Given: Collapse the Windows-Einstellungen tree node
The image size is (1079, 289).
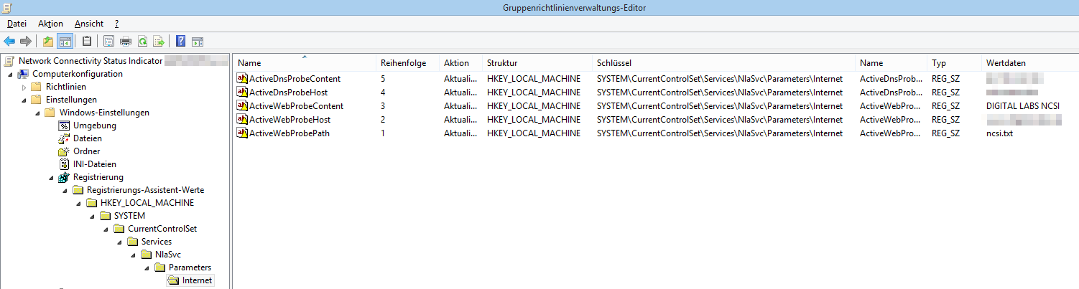Looking at the screenshot, I should pyautogui.click(x=37, y=113).
